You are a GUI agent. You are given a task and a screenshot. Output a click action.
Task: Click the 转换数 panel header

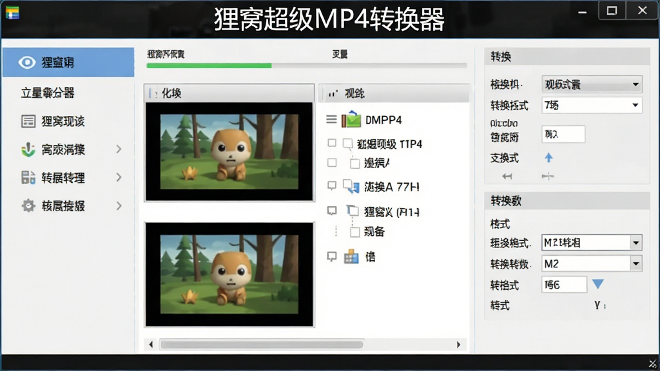tap(567, 201)
